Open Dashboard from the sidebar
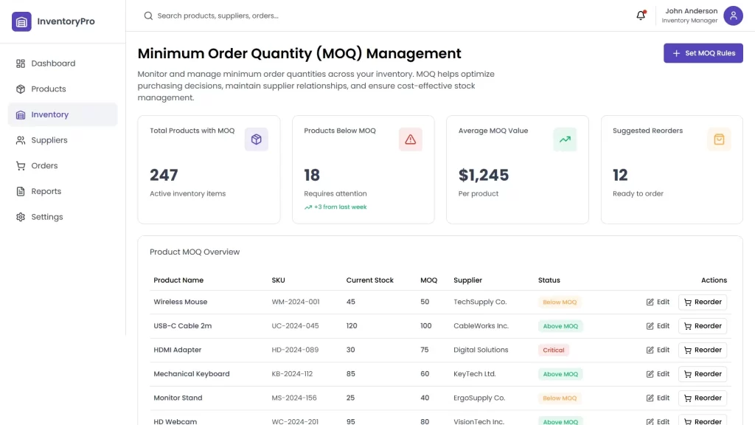Viewport: 755px width, 425px height. point(53,63)
